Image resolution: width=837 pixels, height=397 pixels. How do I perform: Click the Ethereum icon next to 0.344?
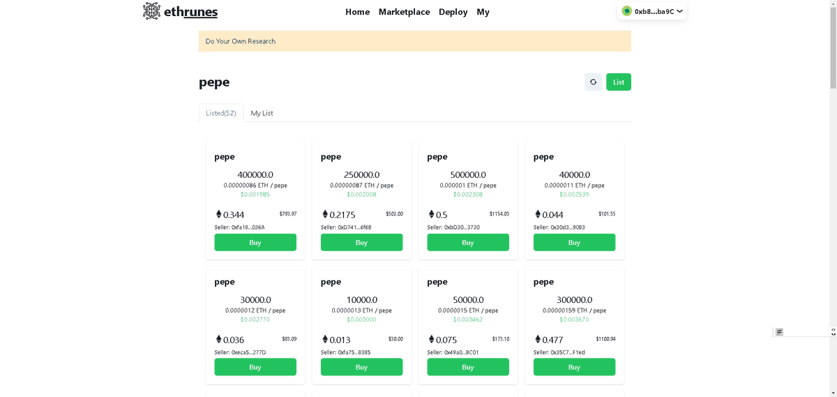218,214
